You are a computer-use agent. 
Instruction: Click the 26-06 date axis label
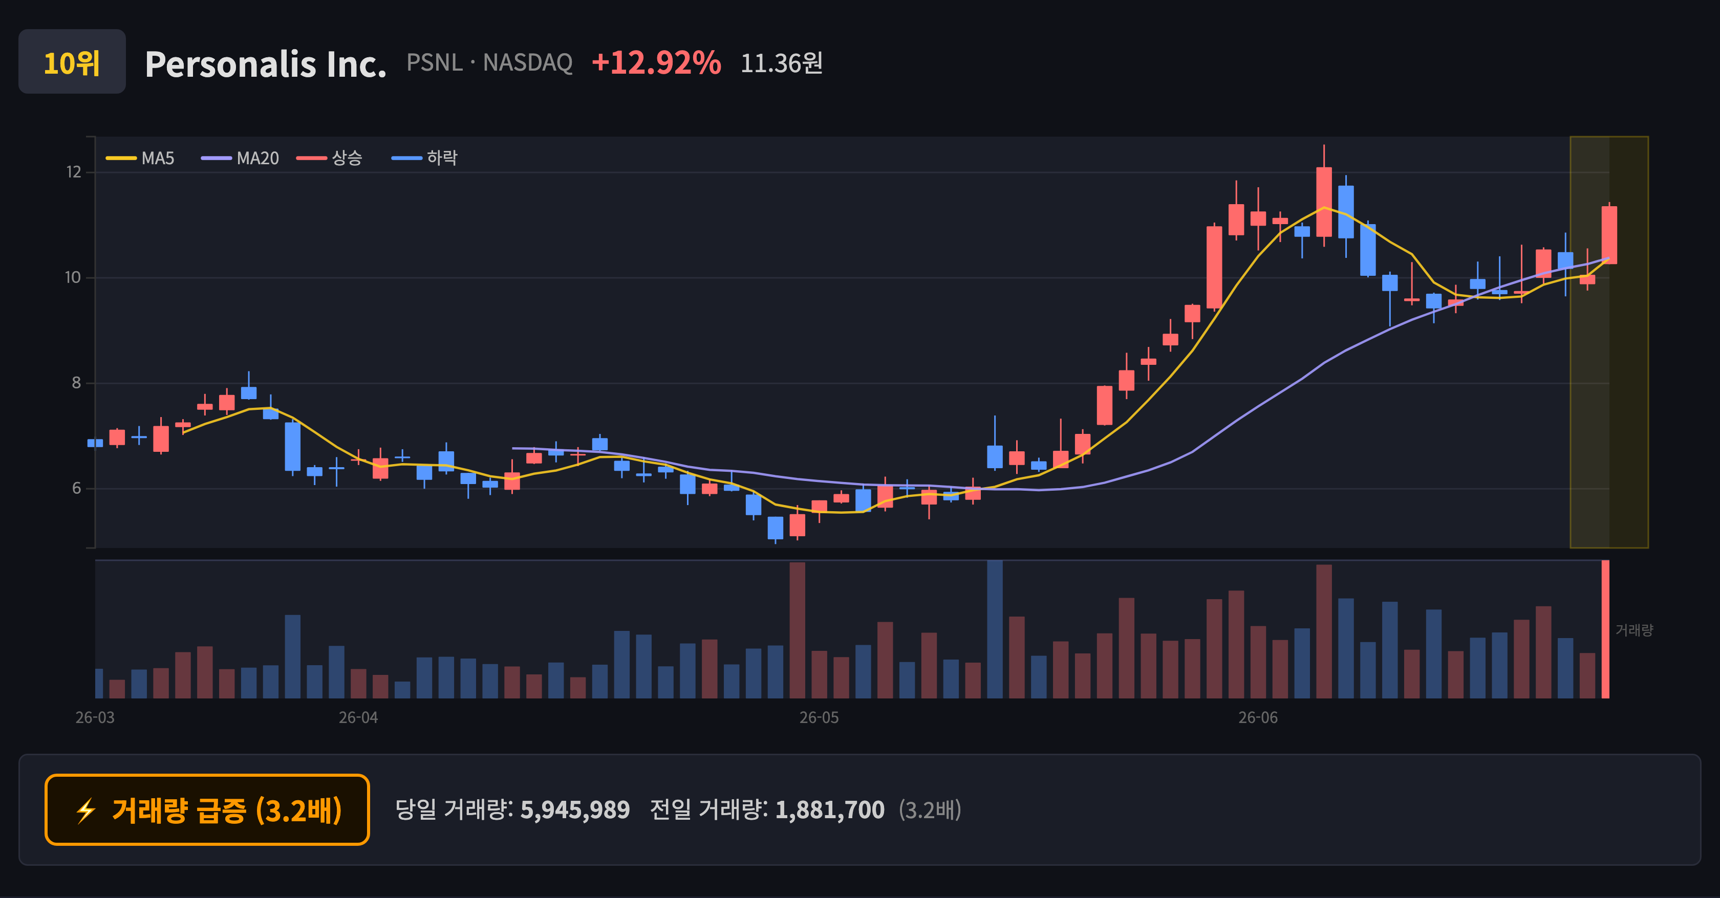pyautogui.click(x=1258, y=718)
